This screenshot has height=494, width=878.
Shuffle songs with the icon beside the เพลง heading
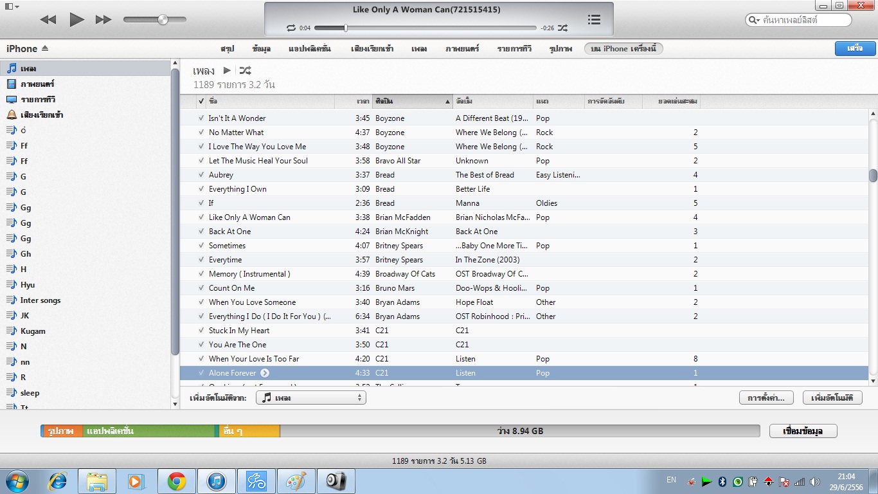245,71
